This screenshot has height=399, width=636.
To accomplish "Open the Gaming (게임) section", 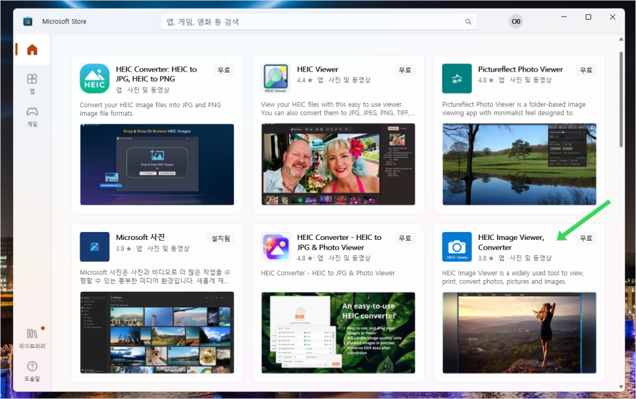I will [32, 116].
